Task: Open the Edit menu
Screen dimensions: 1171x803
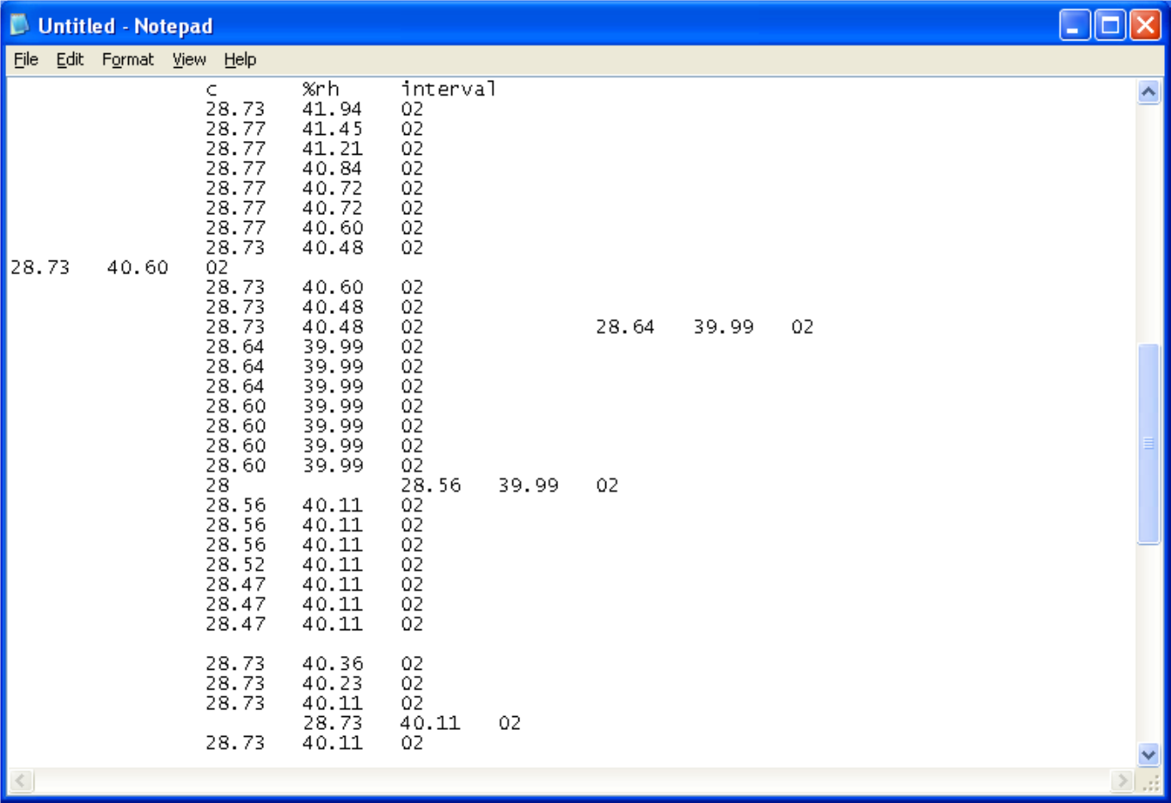Action: point(69,59)
